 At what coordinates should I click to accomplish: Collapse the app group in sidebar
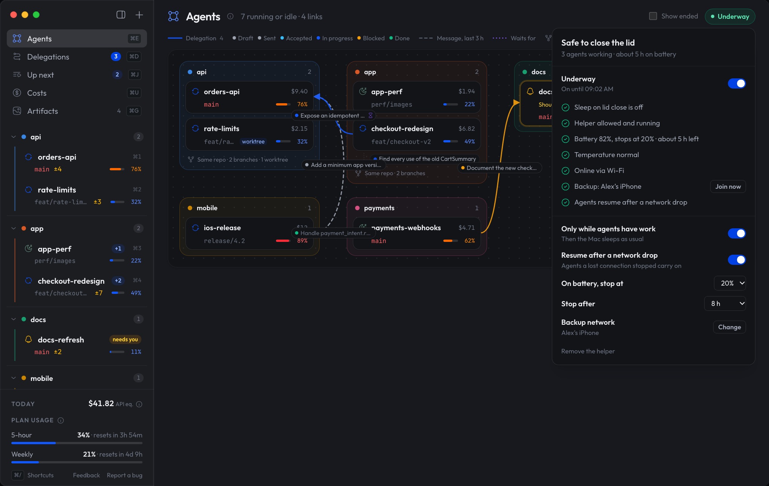[14, 228]
